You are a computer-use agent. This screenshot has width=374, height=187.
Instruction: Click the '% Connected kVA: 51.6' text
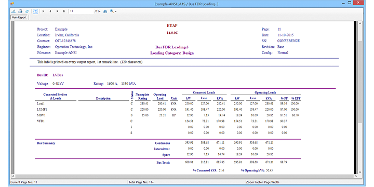coord(209,170)
